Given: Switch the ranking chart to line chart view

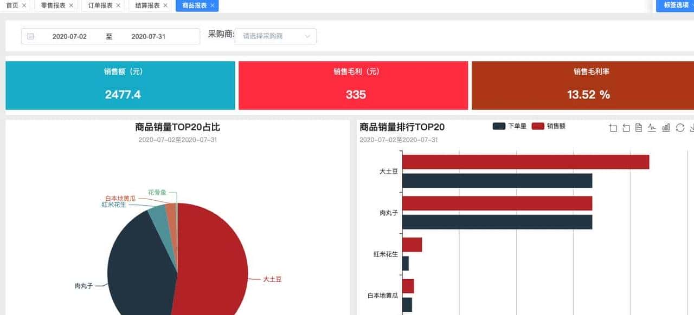Looking at the screenshot, I should [x=652, y=128].
